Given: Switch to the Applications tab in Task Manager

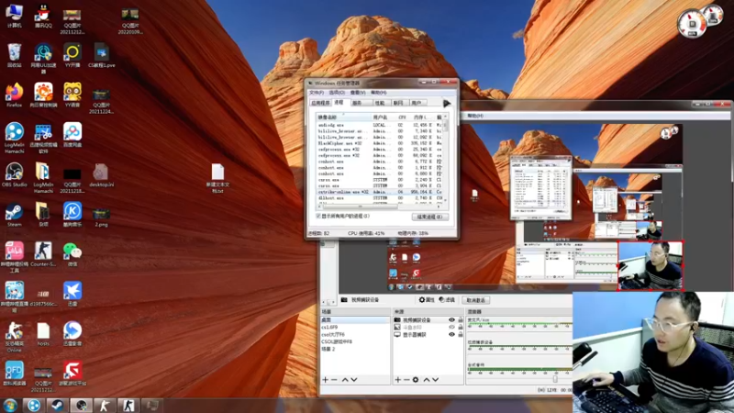Looking at the screenshot, I should (x=320, y=103).
